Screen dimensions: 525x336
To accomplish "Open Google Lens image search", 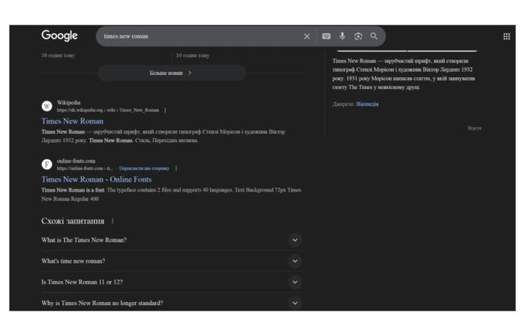I will 358,36.
